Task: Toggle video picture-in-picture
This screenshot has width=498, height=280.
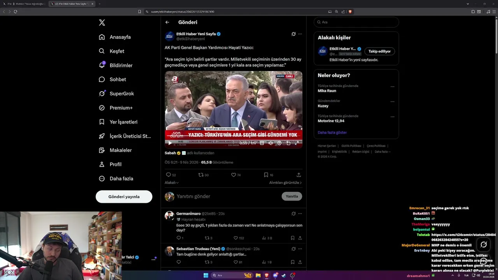Action: (x=288, y=143)
